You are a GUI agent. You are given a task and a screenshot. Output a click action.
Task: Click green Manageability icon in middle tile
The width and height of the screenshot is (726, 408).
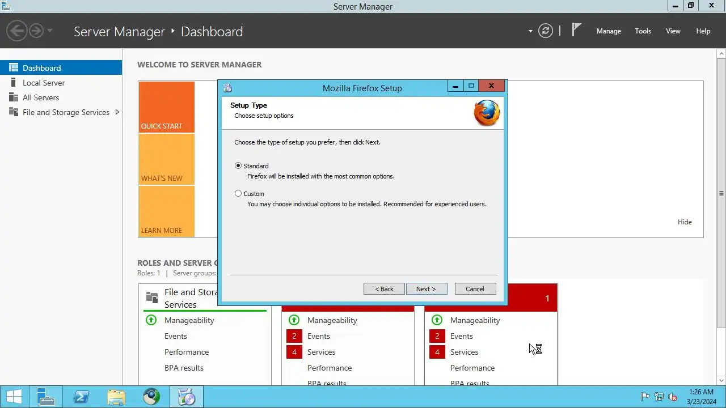click(x=294, y=320)
